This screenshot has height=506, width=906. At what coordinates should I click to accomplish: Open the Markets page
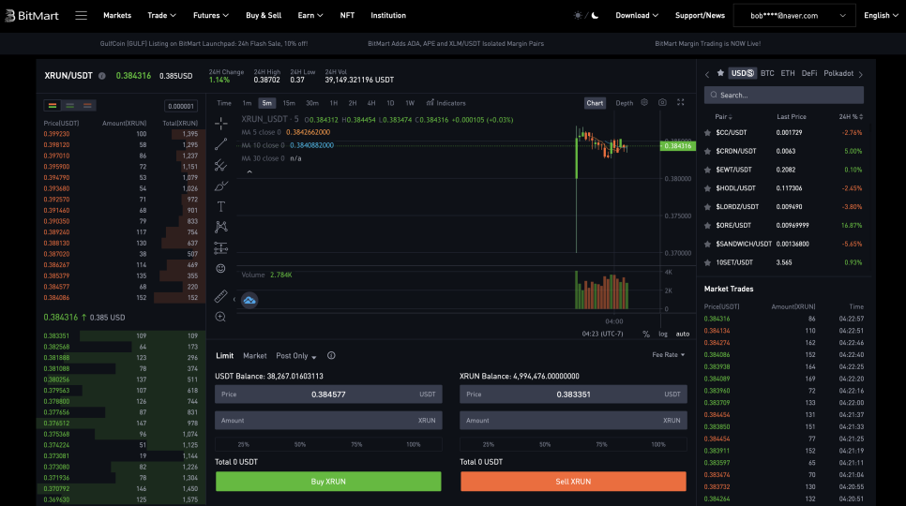click(117, 16)
